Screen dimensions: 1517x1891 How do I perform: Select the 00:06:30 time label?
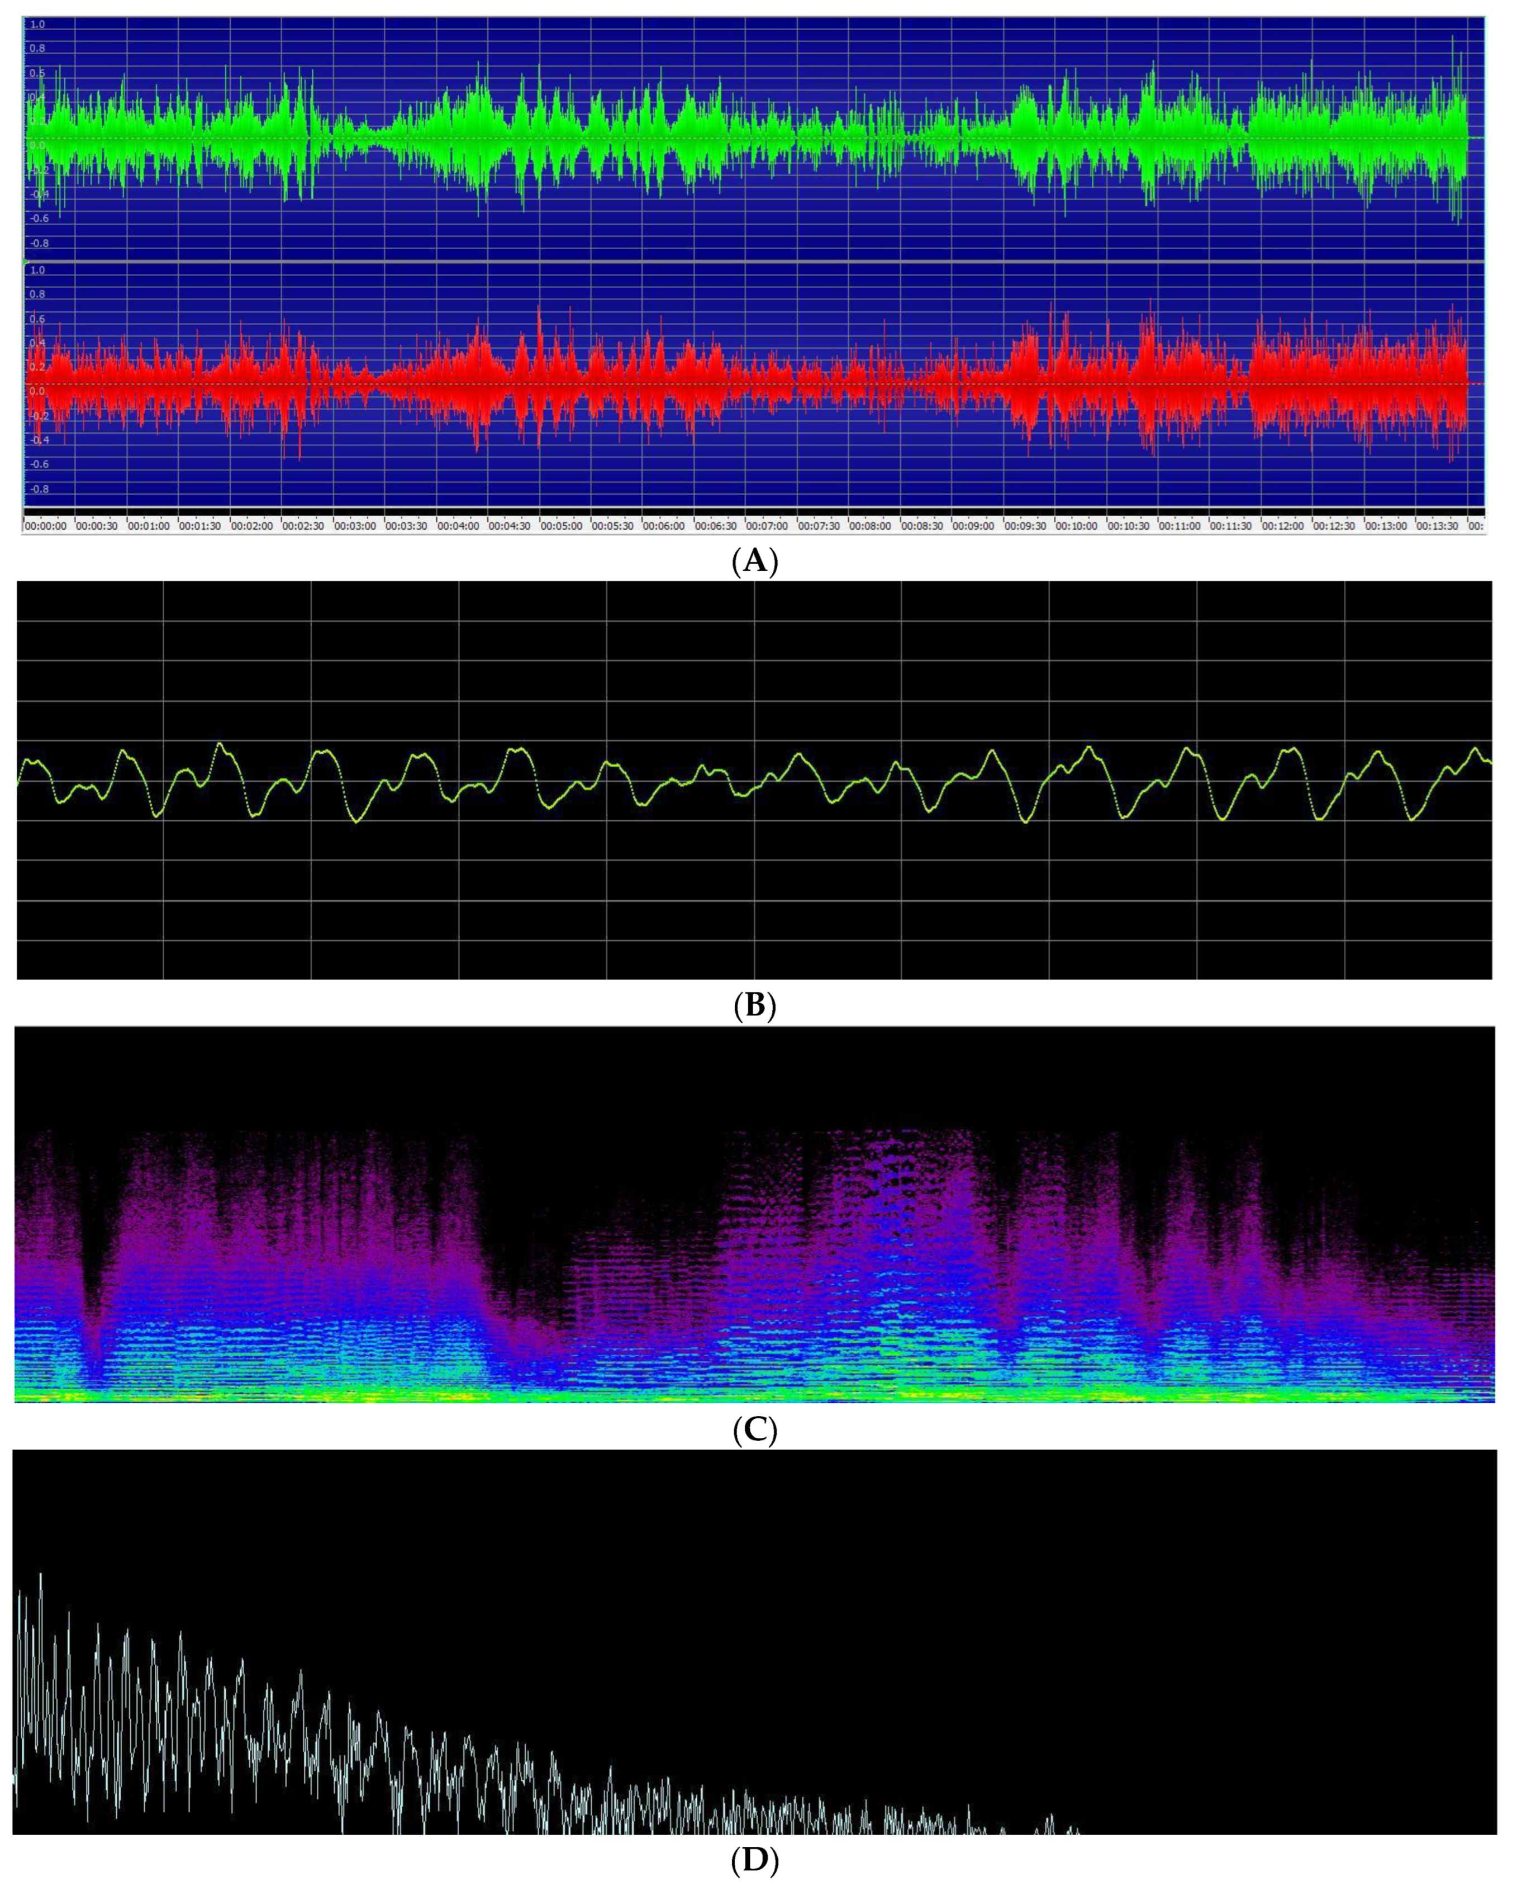pyautogui.click(x=717, y=527)
